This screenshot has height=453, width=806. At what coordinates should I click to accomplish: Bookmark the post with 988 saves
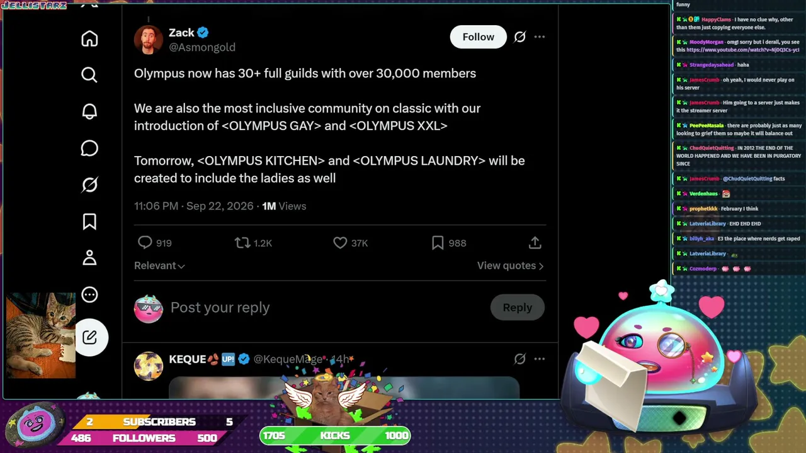pos(438,243)
